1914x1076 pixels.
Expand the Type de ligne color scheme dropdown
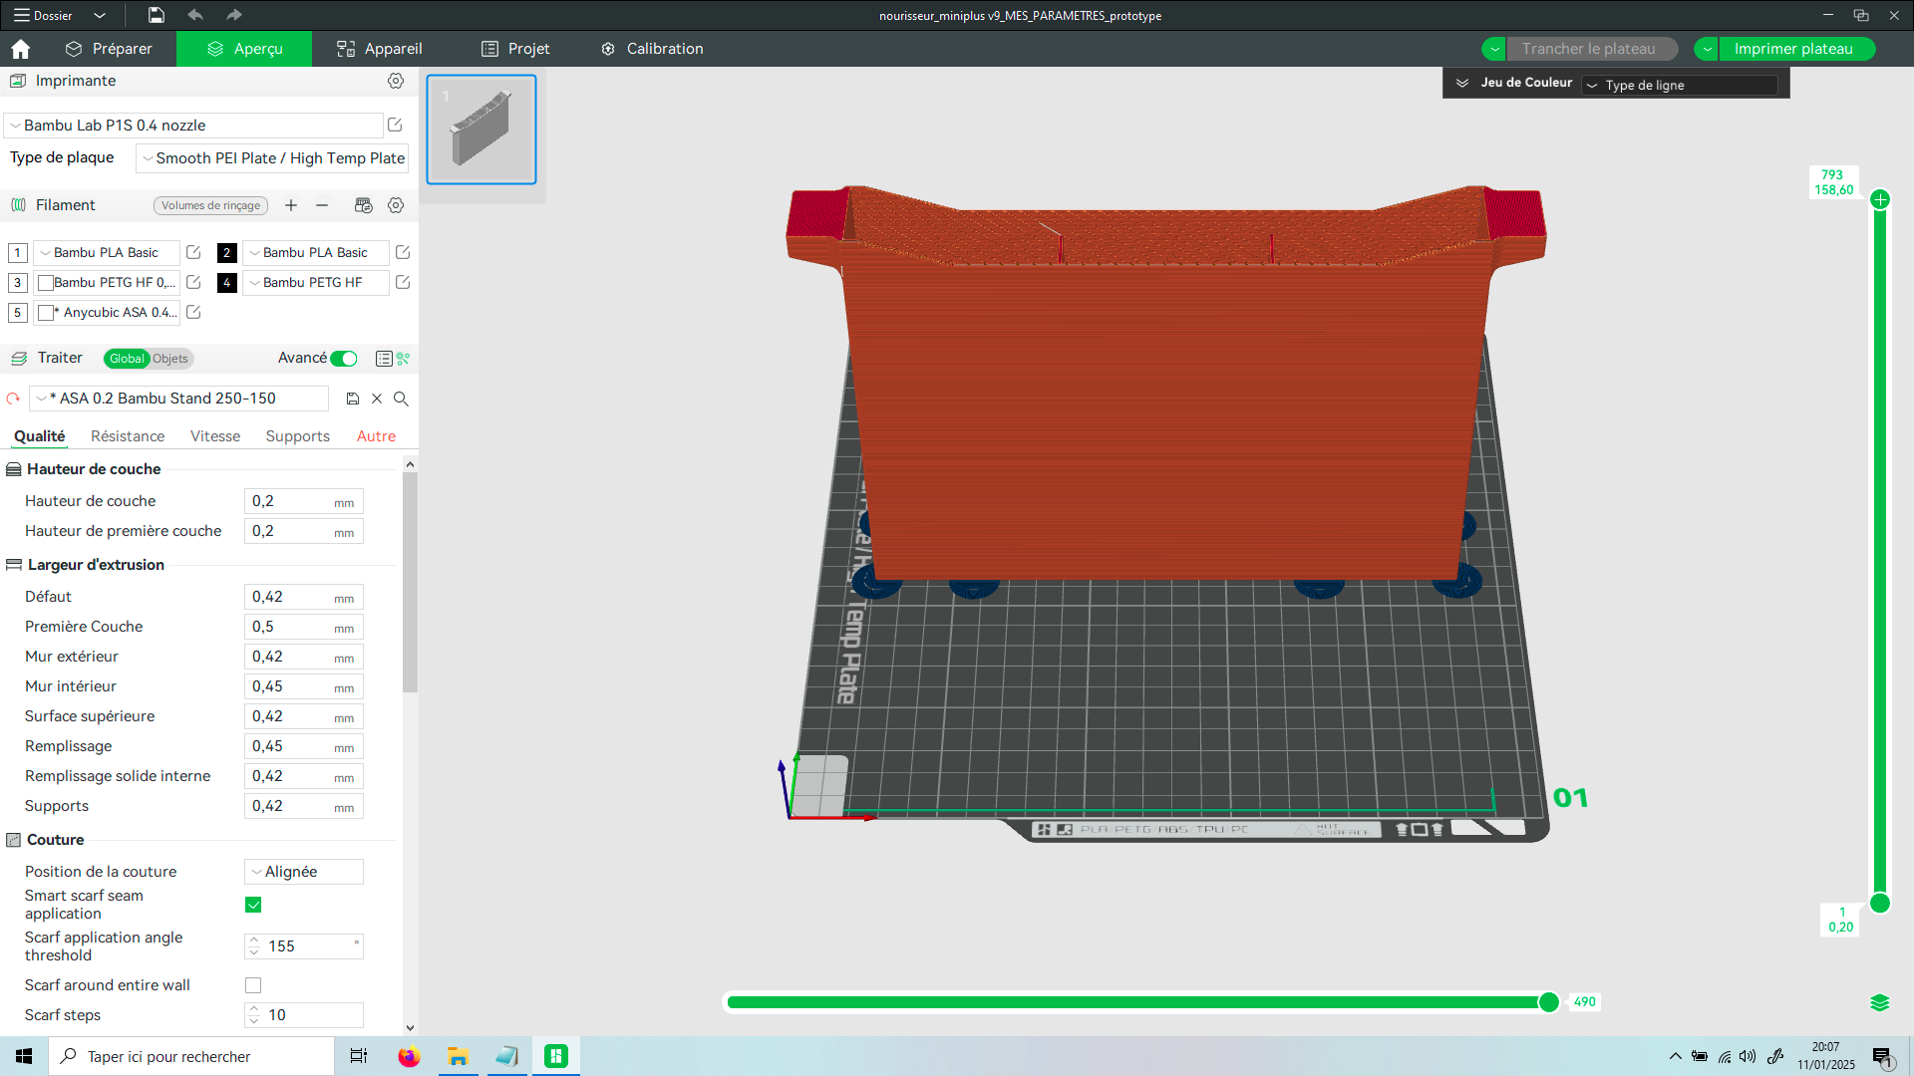1681,86
